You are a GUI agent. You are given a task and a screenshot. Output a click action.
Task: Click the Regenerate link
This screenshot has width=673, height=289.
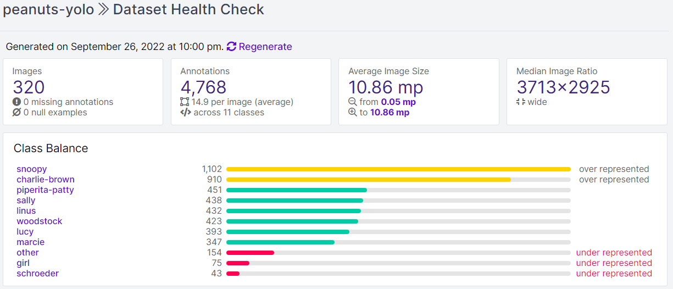265,47
